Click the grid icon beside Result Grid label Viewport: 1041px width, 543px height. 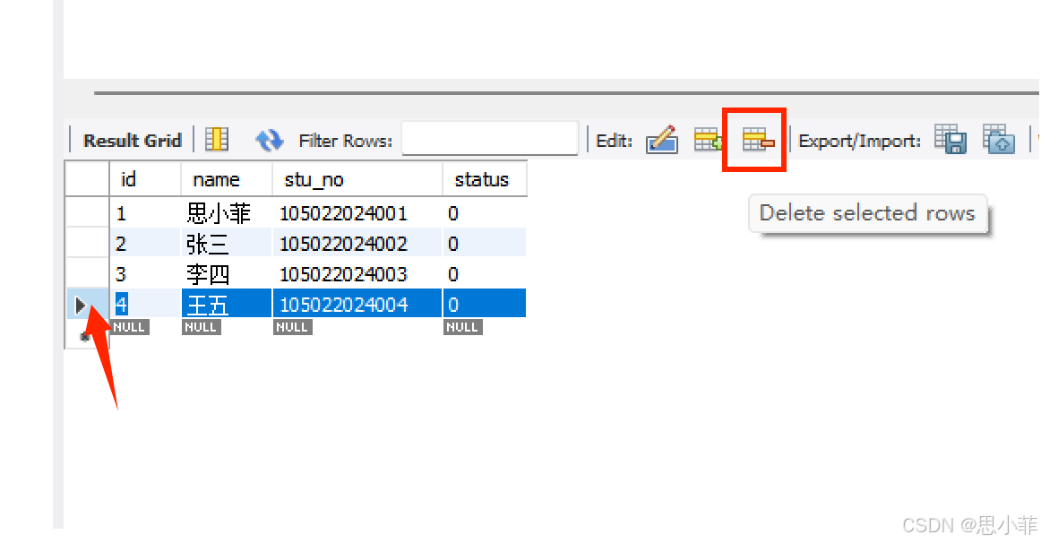(217, 140)
